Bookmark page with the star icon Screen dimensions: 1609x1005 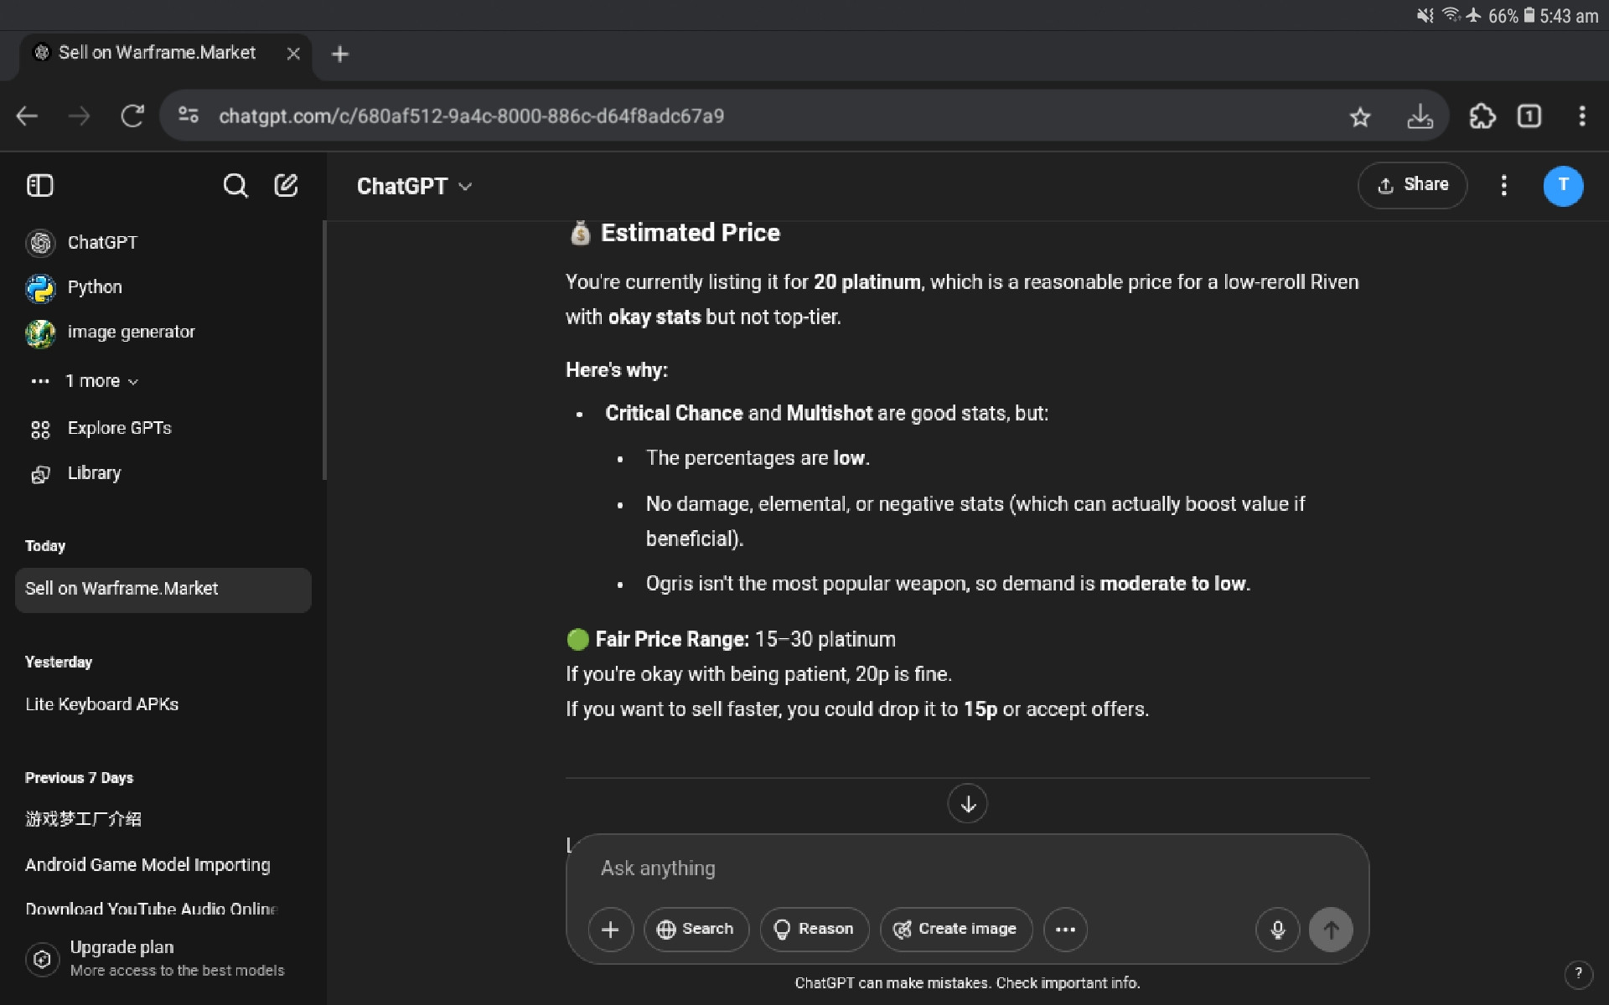1359,116
